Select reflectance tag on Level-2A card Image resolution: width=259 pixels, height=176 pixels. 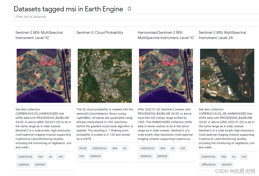tap(208, 164)
